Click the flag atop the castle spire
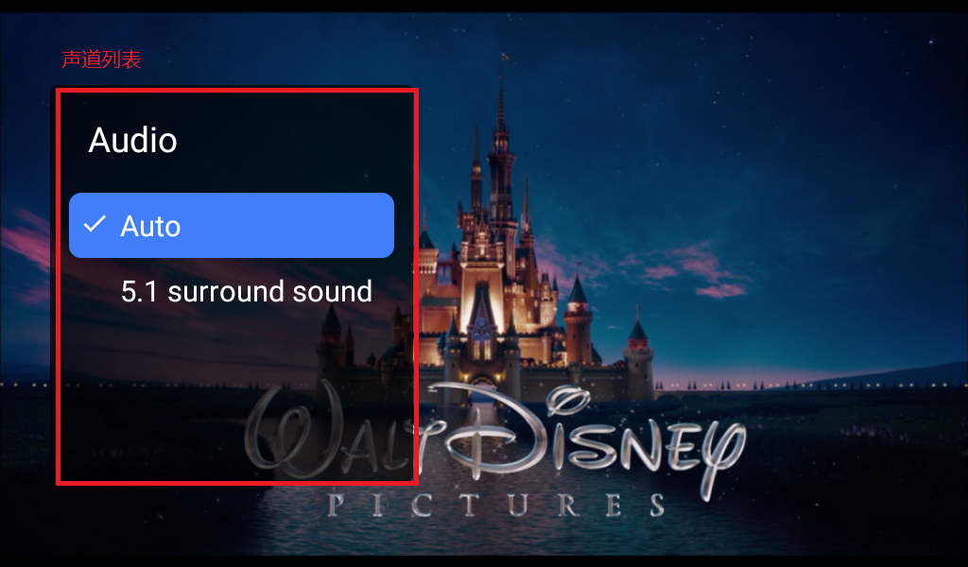Viewport: 968px width, 567px height. (505, 57)
